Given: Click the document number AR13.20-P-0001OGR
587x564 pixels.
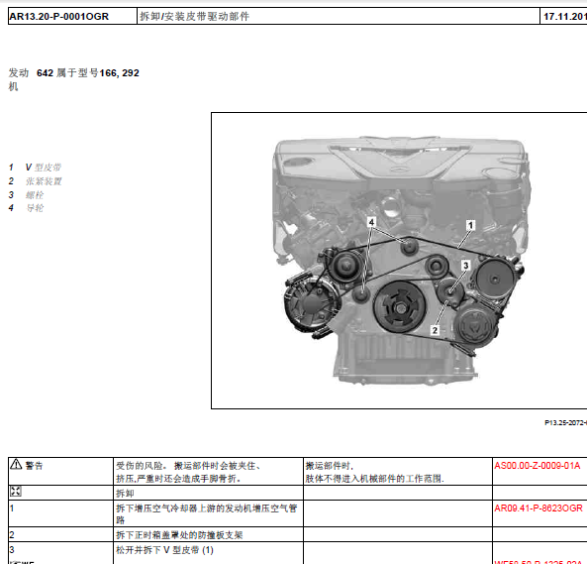Looking at the screenshot, I should click(x=59, y=17).
